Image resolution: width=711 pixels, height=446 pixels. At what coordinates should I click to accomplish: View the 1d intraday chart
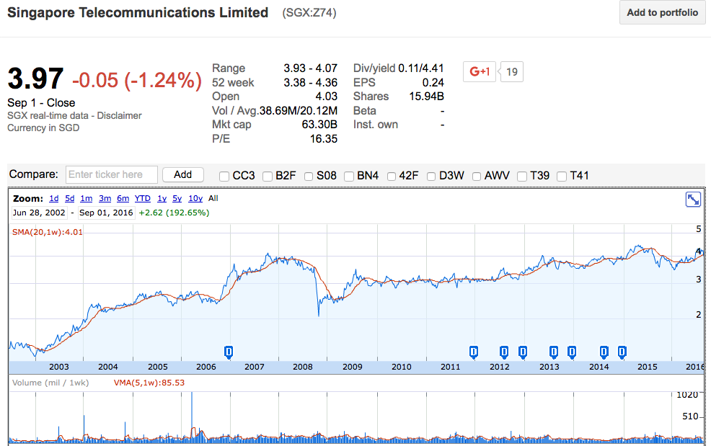[x=53, y=198]
